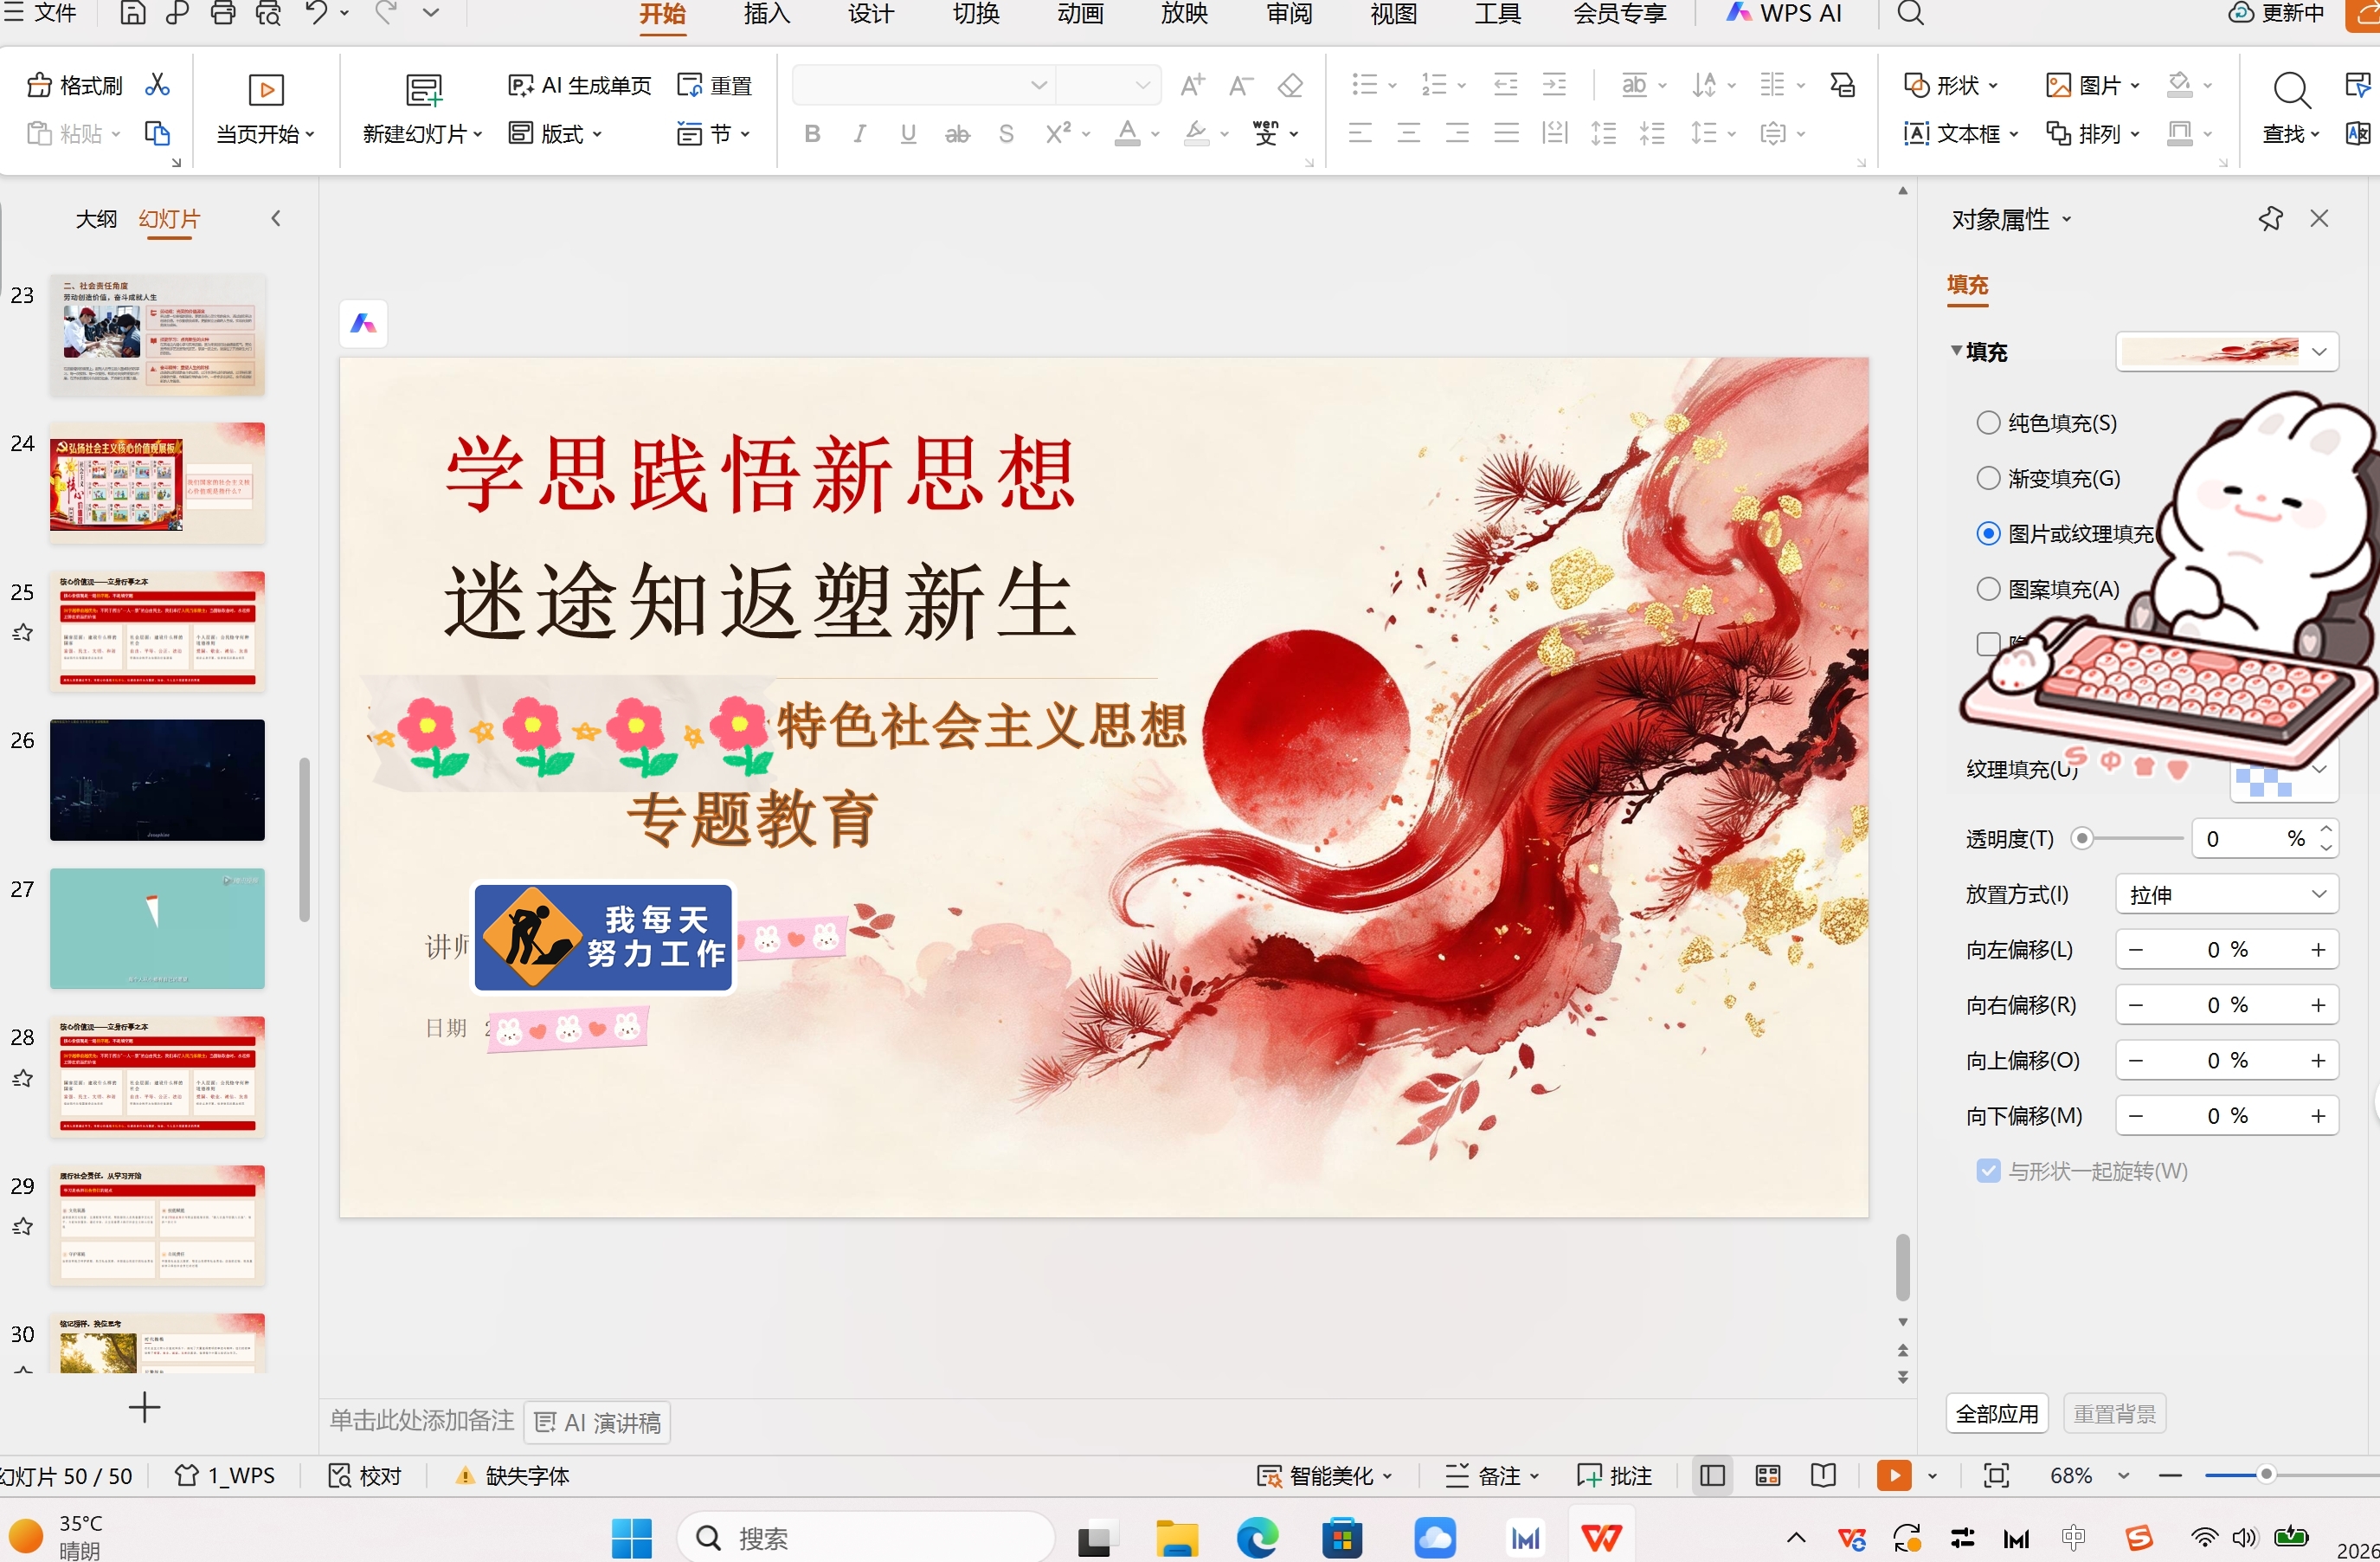Toggle 与形状一起旋转(W) checkbox
This screenshot has height=1562, width=2380.
coord(1988,1171)
